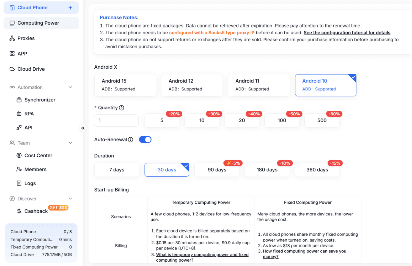Click the plus icon beside Cloud Phone
The height and width of the screenshot is (266, 412).
point(70,8)
